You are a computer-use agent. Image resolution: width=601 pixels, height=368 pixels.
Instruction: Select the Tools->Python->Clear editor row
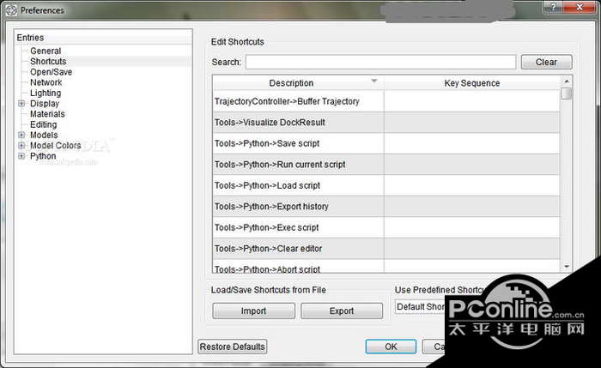click(386, 249)
